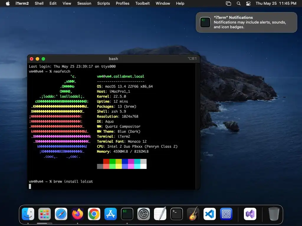Click the green color block in neofetch
302x226 pixels.
(x=112, y=162)
